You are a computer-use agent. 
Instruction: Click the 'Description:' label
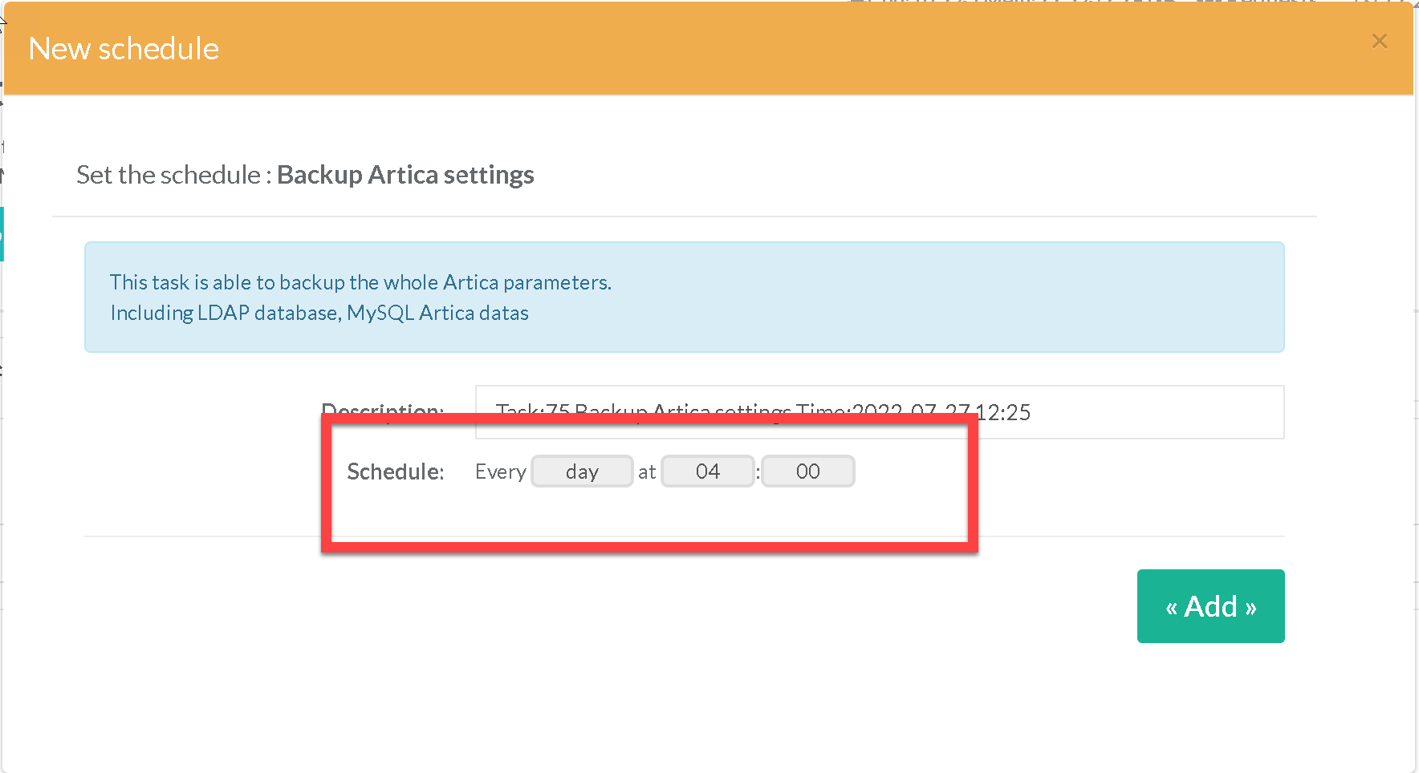click(382, 410)
